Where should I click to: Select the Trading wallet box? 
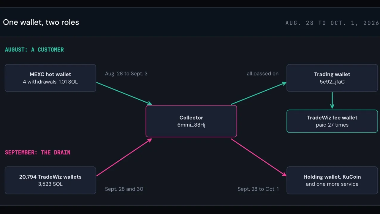coord(332,78)
